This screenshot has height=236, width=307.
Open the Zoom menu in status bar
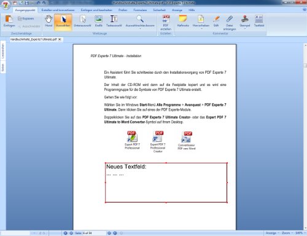[x=287, y=233]
